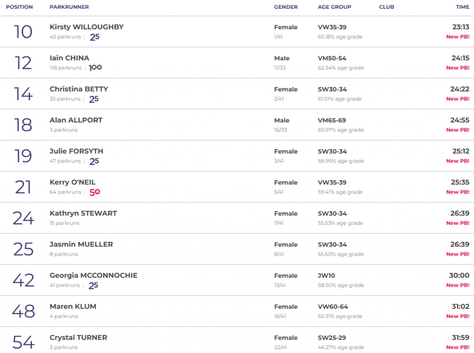Screen dimensions: 474x353
Task: Click the TIME column header
Action: [x=462, y=7]
